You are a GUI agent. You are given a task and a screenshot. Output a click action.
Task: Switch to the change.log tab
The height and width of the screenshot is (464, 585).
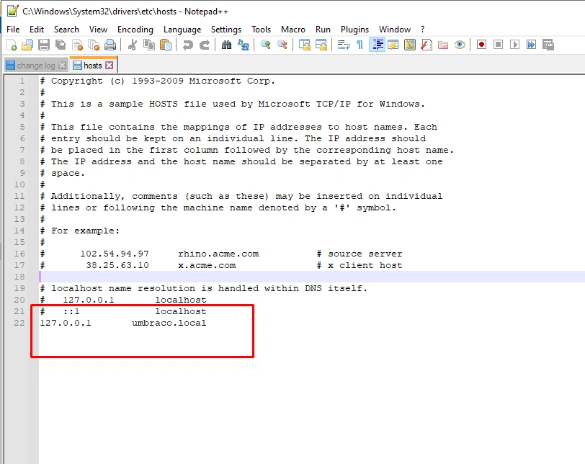tap(36, 66)
